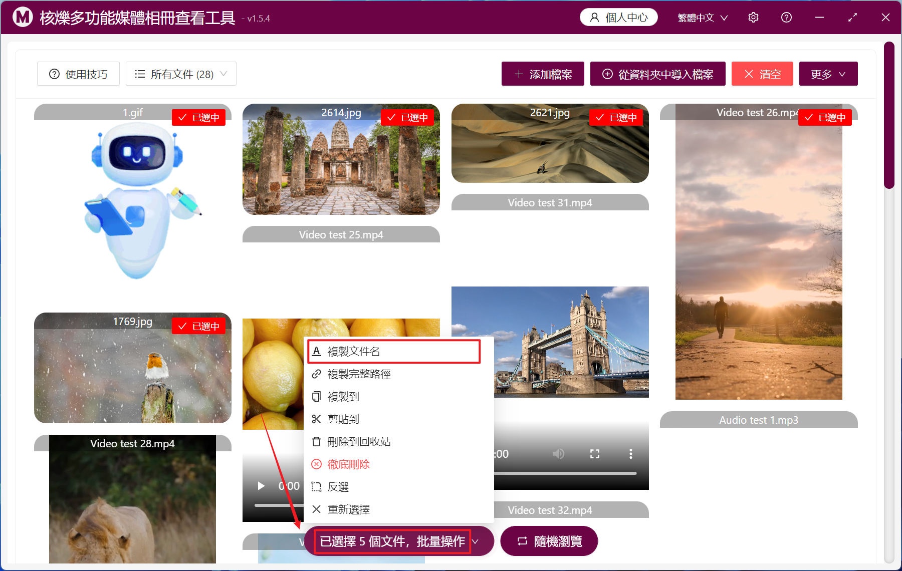902x571 pixels.
Task: Click the Video test 31.mp4 title bar
Action: (x=550, y=202)
